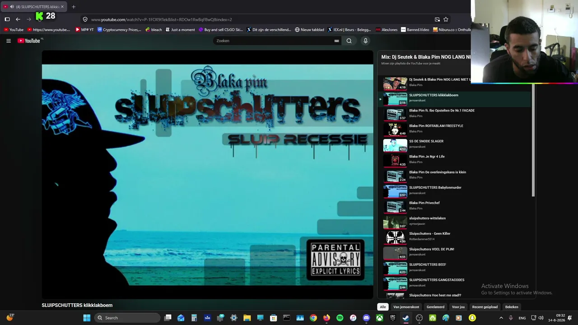The width and height of the screenshot is (578, 325).
Task: Open the taskbar clock and calendar
Action: tap(556, 318)
